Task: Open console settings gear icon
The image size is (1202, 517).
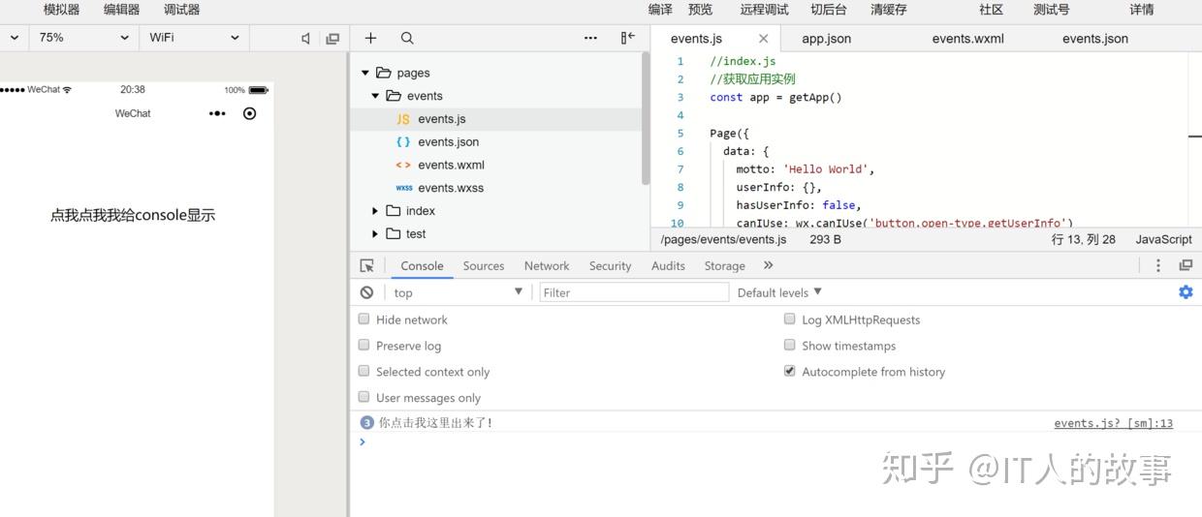Action: tap(1186, 292)
